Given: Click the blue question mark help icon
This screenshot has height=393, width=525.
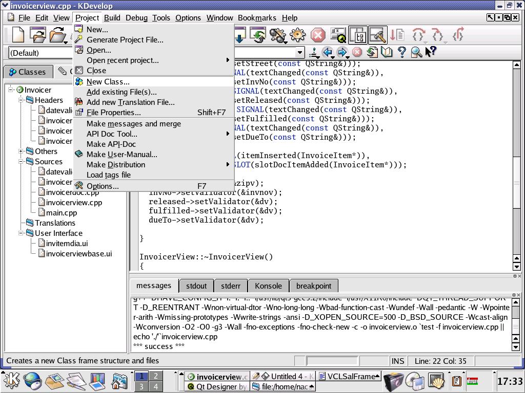Looking at the screenshot, I should [402, 52].
